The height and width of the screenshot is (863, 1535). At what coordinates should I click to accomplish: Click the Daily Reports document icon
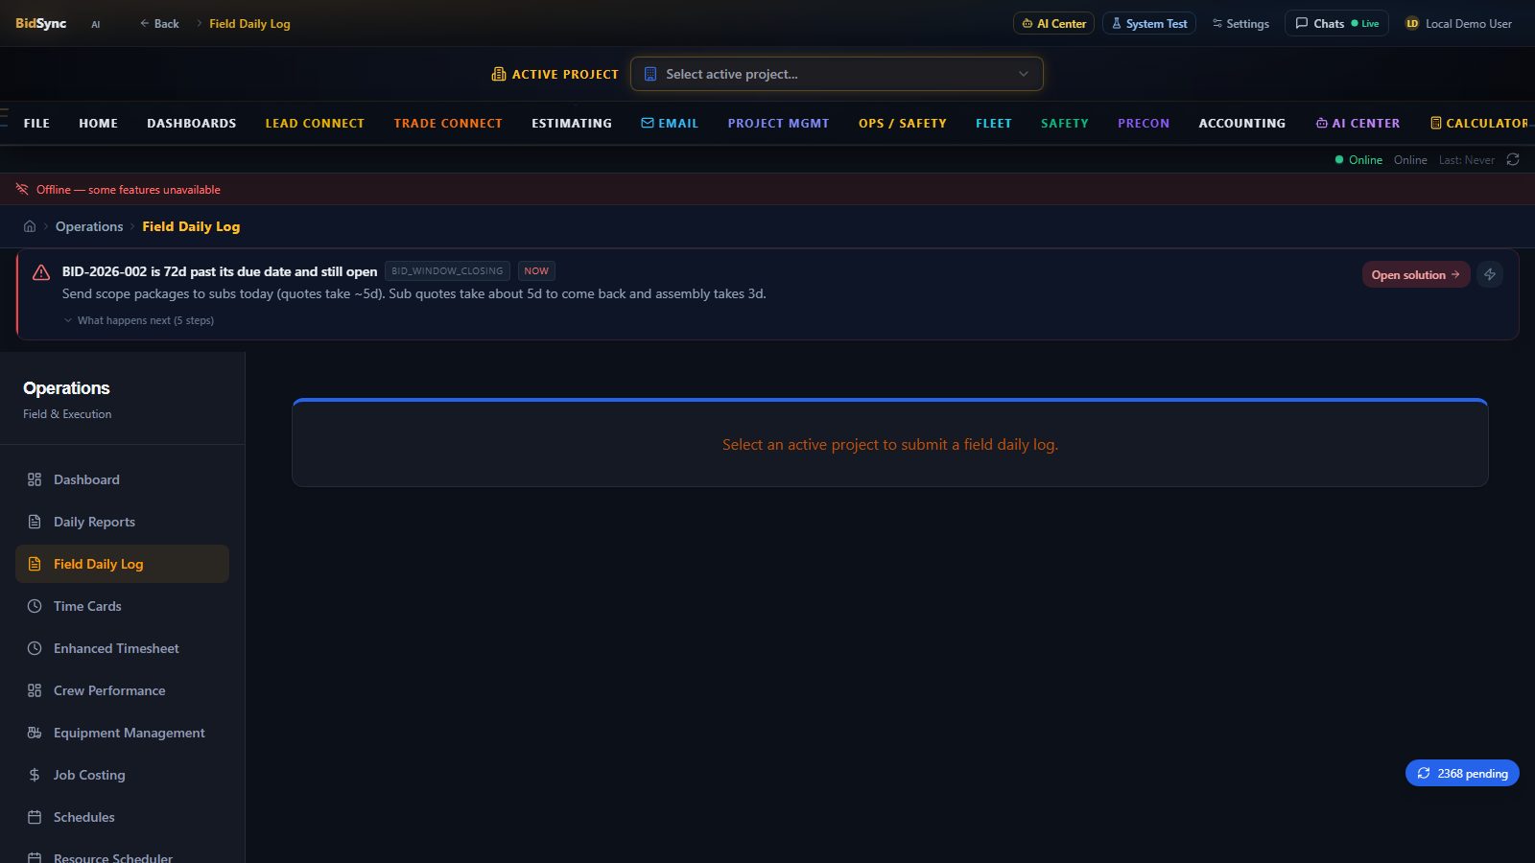[x=35, y=522]
